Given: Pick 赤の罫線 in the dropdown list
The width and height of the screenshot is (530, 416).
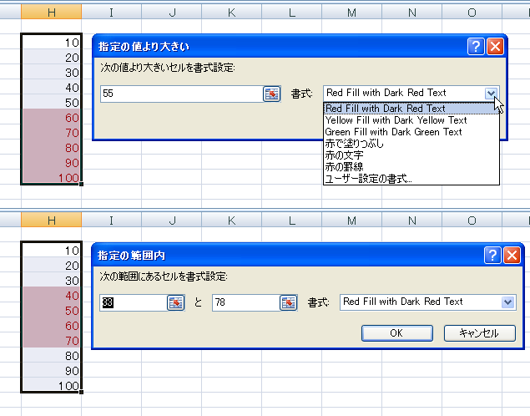Looking at the screenshot, I should pos(345,167).
